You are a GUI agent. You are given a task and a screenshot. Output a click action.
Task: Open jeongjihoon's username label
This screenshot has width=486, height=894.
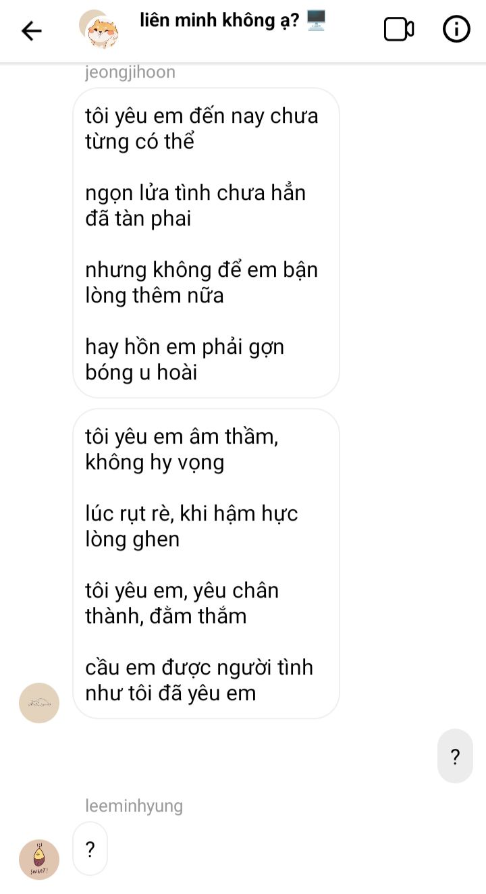tap(130, 72)
